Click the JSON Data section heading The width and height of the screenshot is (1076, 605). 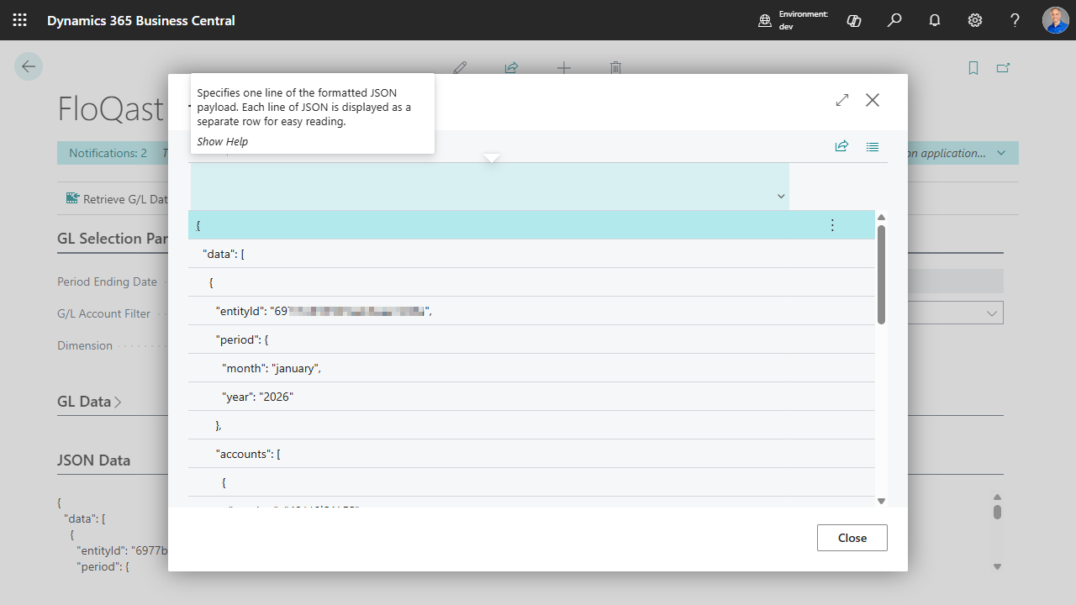click(94, 460)
